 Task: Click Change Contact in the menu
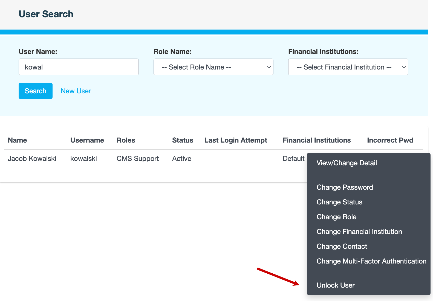click(x=342, y=247)
